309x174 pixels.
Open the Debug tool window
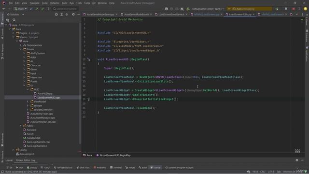pos(32,168)
